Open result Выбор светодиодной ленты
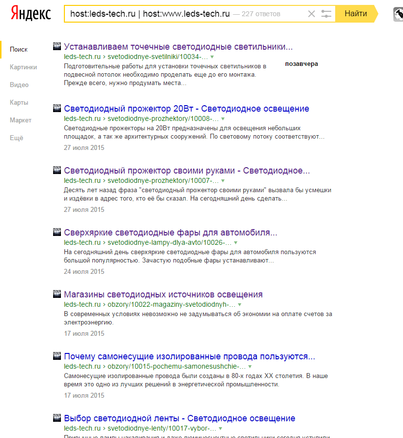This screenshot has height=438, width=403. click(179, 418)
